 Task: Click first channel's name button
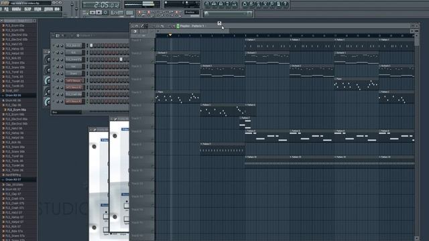tap(74, 46)
